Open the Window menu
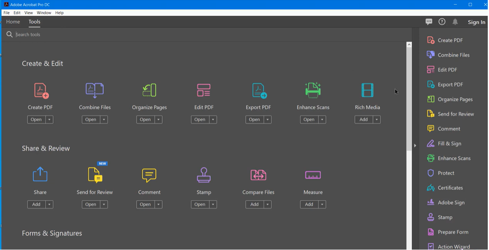The height and width of the screenshot is (250, 489). coord(44,13)
